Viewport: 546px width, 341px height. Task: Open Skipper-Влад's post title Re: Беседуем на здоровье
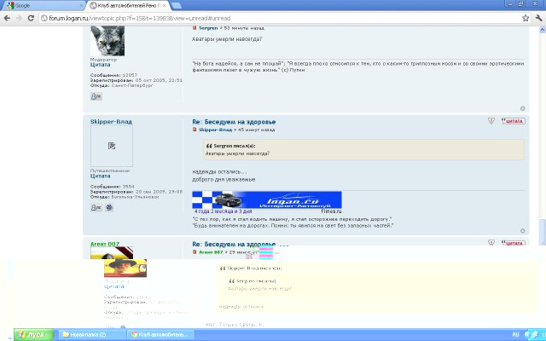(234, 122)
